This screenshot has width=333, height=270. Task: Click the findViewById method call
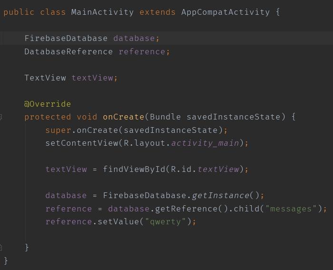134,169
